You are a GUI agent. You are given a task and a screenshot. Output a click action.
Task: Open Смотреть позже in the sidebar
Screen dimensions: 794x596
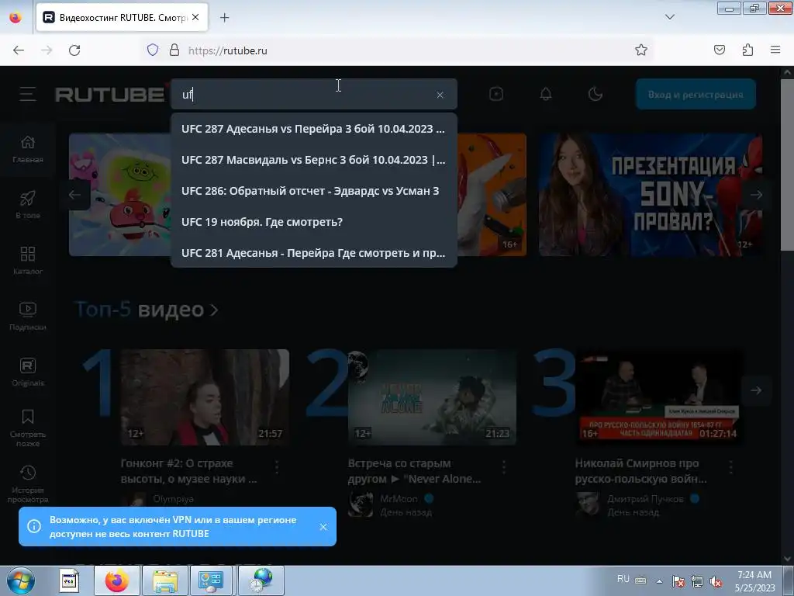28,428
